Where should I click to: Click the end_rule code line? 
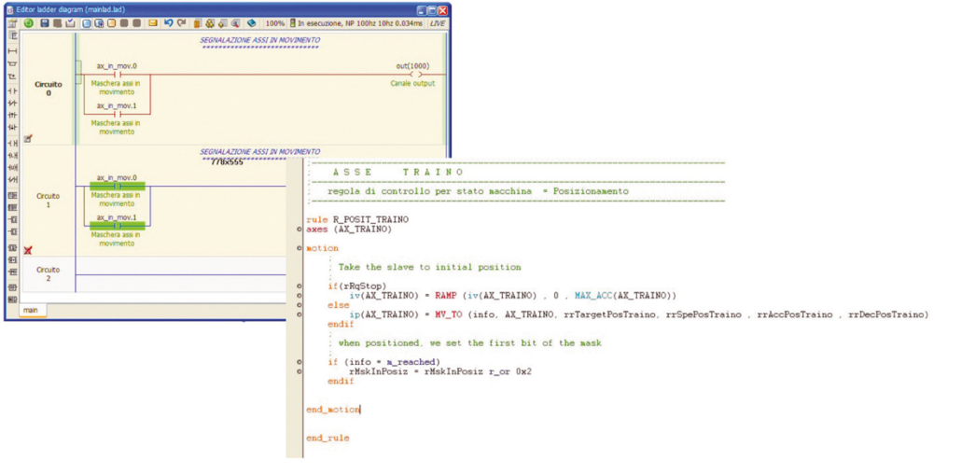click(x=327, y=438)
